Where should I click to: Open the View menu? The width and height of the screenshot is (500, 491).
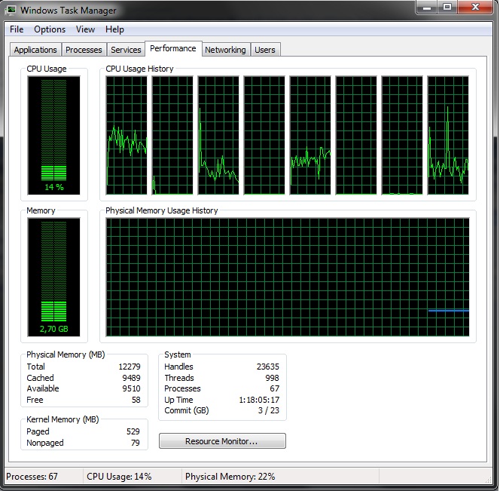point(85,29)
